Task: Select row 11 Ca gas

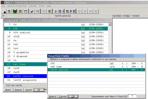Action: [x=56, y=40]
